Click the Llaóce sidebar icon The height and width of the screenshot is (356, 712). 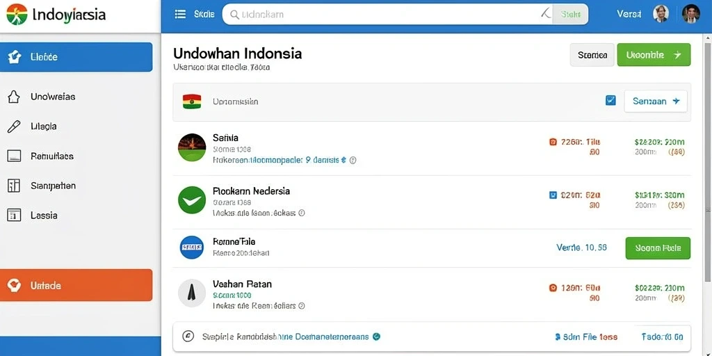coord(15,57)
